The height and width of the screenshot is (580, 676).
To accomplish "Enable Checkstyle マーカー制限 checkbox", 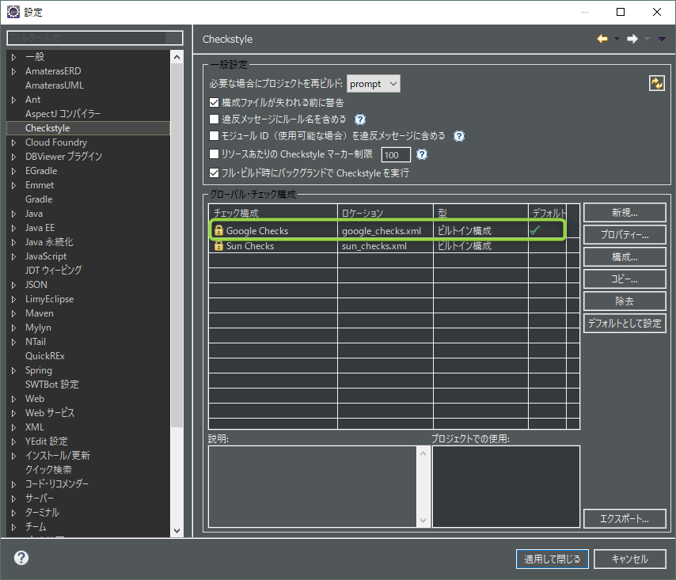I will click(214, 154).
